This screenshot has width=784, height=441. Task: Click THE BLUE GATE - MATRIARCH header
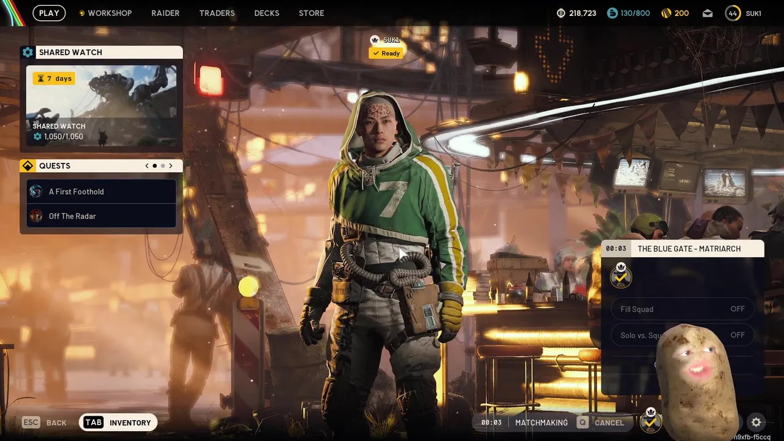click(689, 249)
